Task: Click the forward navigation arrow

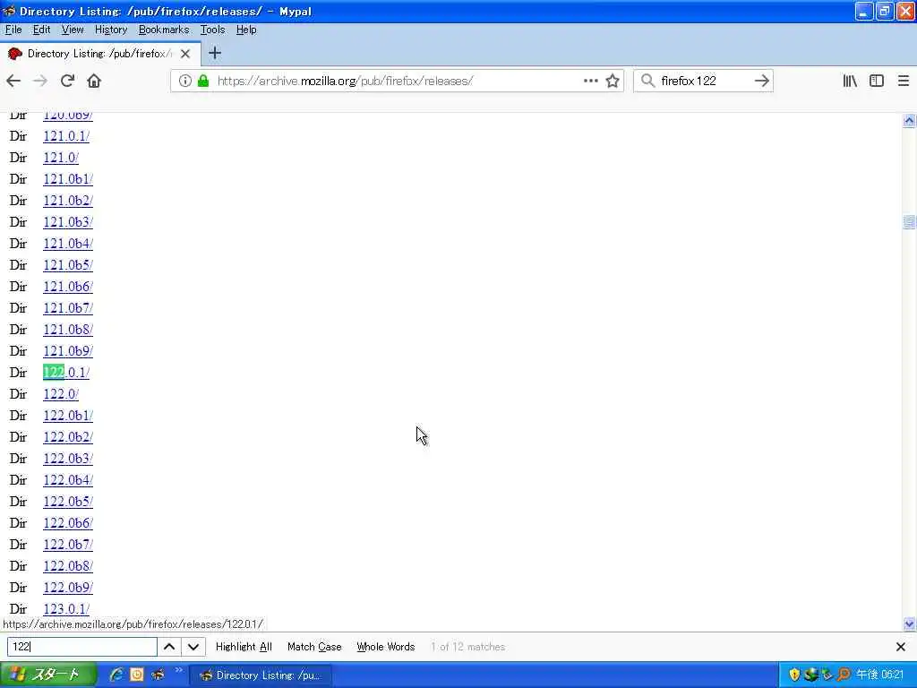Action: 40,81
